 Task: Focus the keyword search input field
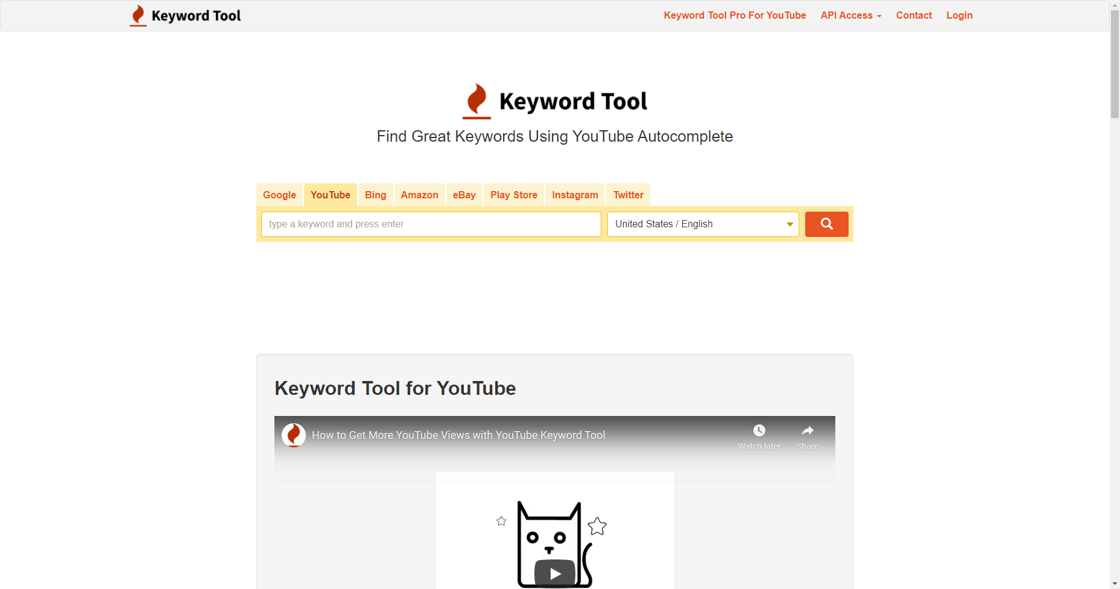coord(431,224)
